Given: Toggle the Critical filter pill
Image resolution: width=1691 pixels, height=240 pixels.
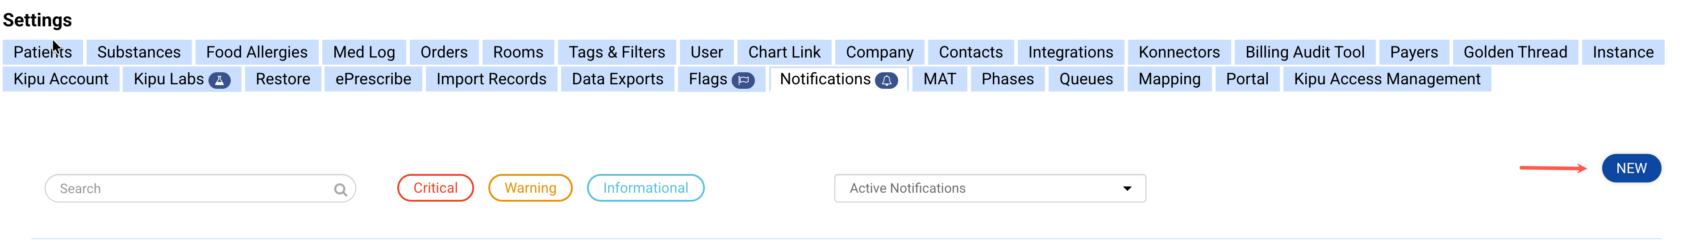Looking at the screenshot, I should point(435,188).
